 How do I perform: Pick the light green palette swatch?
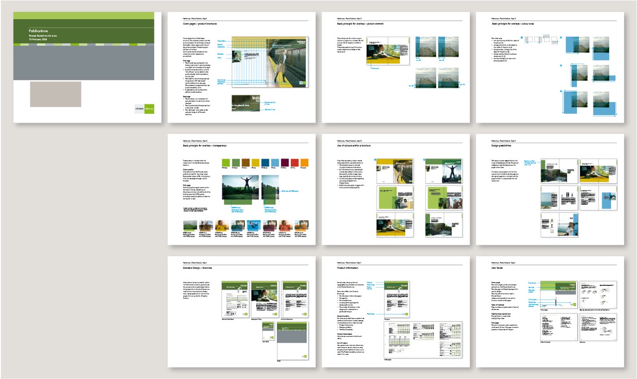(226, 162)
